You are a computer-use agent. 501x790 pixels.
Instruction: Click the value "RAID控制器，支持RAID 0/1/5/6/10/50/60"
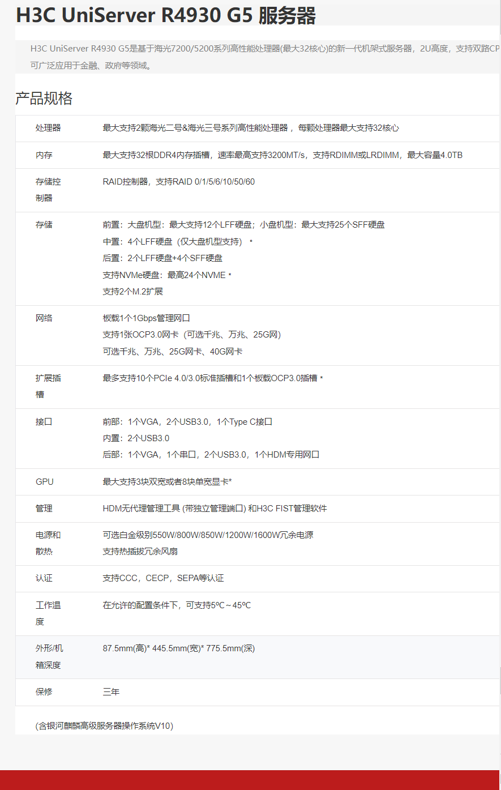(x=179, y=182)
